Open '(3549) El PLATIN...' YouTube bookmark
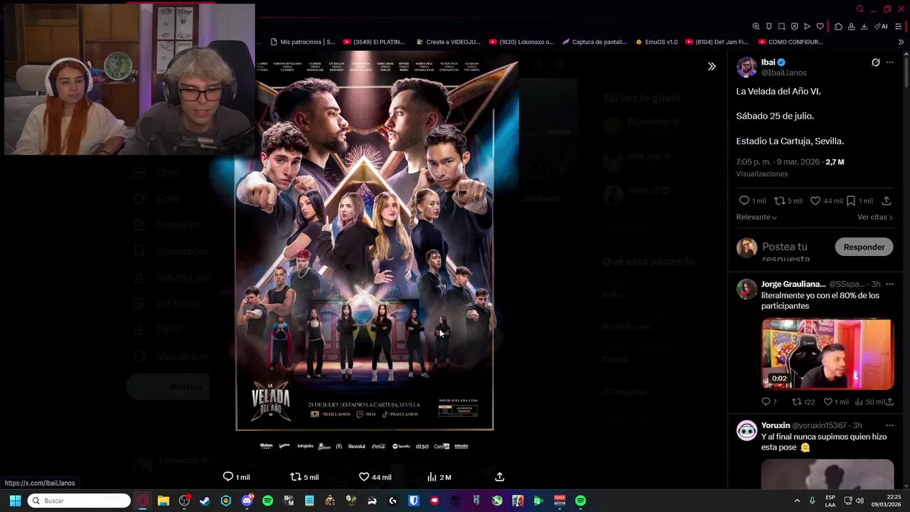Image resolution: width=910 pixels, height=512 pixels. click(x=374, y=42)
